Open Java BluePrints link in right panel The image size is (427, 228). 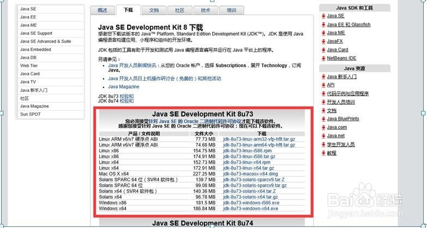click(x=343, y=119)
